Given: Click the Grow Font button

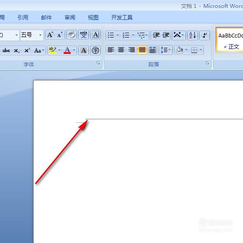Looking at the screenshot, I should click(x=50, y=35).
